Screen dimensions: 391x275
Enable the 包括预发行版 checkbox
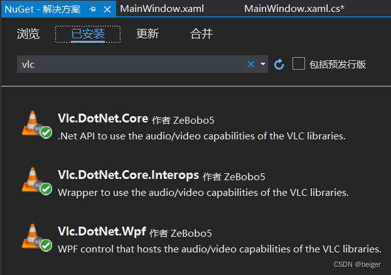[299, 63]
